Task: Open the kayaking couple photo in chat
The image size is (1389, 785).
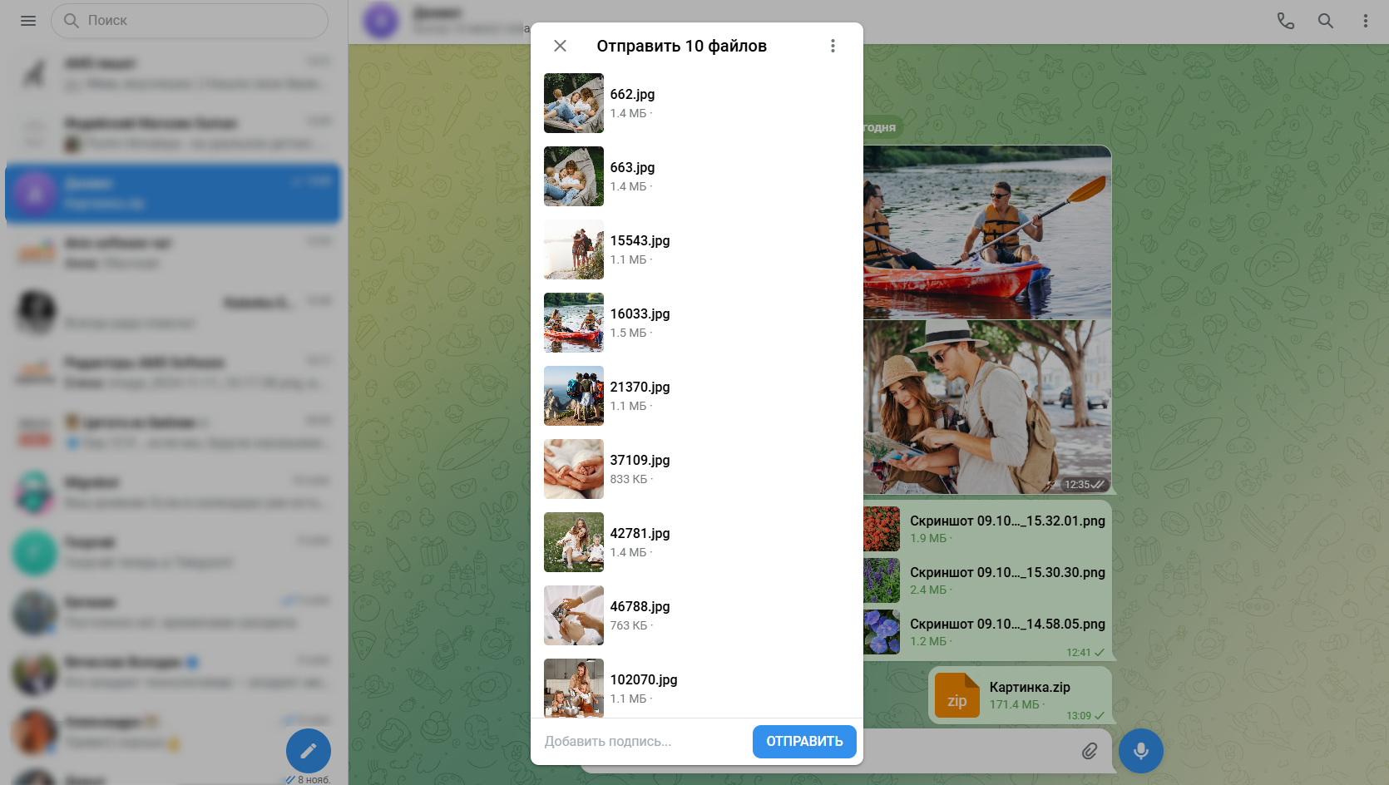Action: click(x=986, y=233)
